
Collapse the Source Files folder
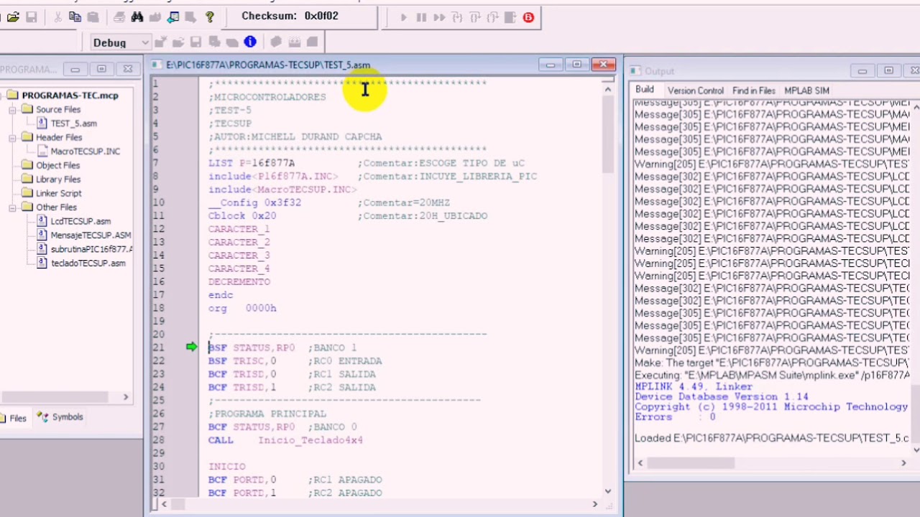click(12, 109)
